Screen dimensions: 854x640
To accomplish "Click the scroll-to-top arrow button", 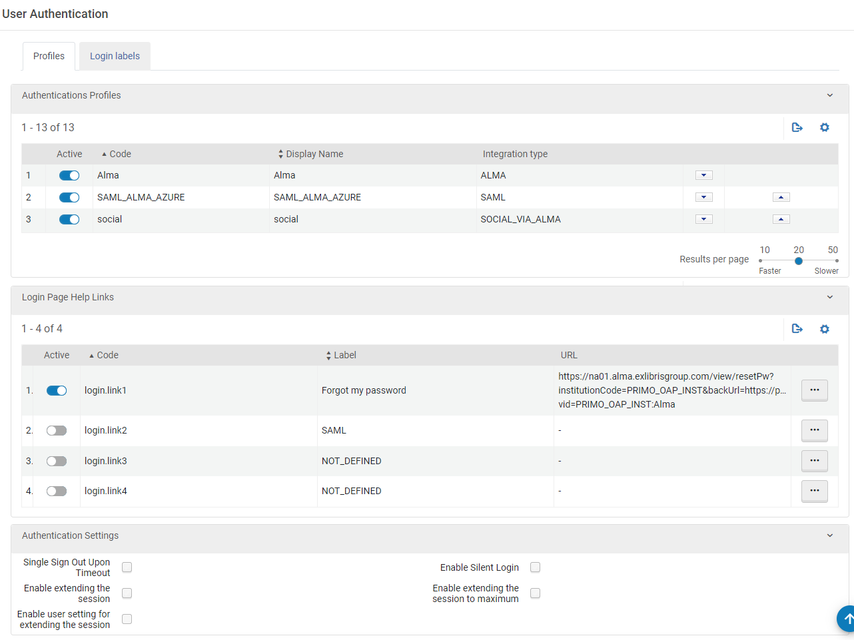I will [846, 619].
